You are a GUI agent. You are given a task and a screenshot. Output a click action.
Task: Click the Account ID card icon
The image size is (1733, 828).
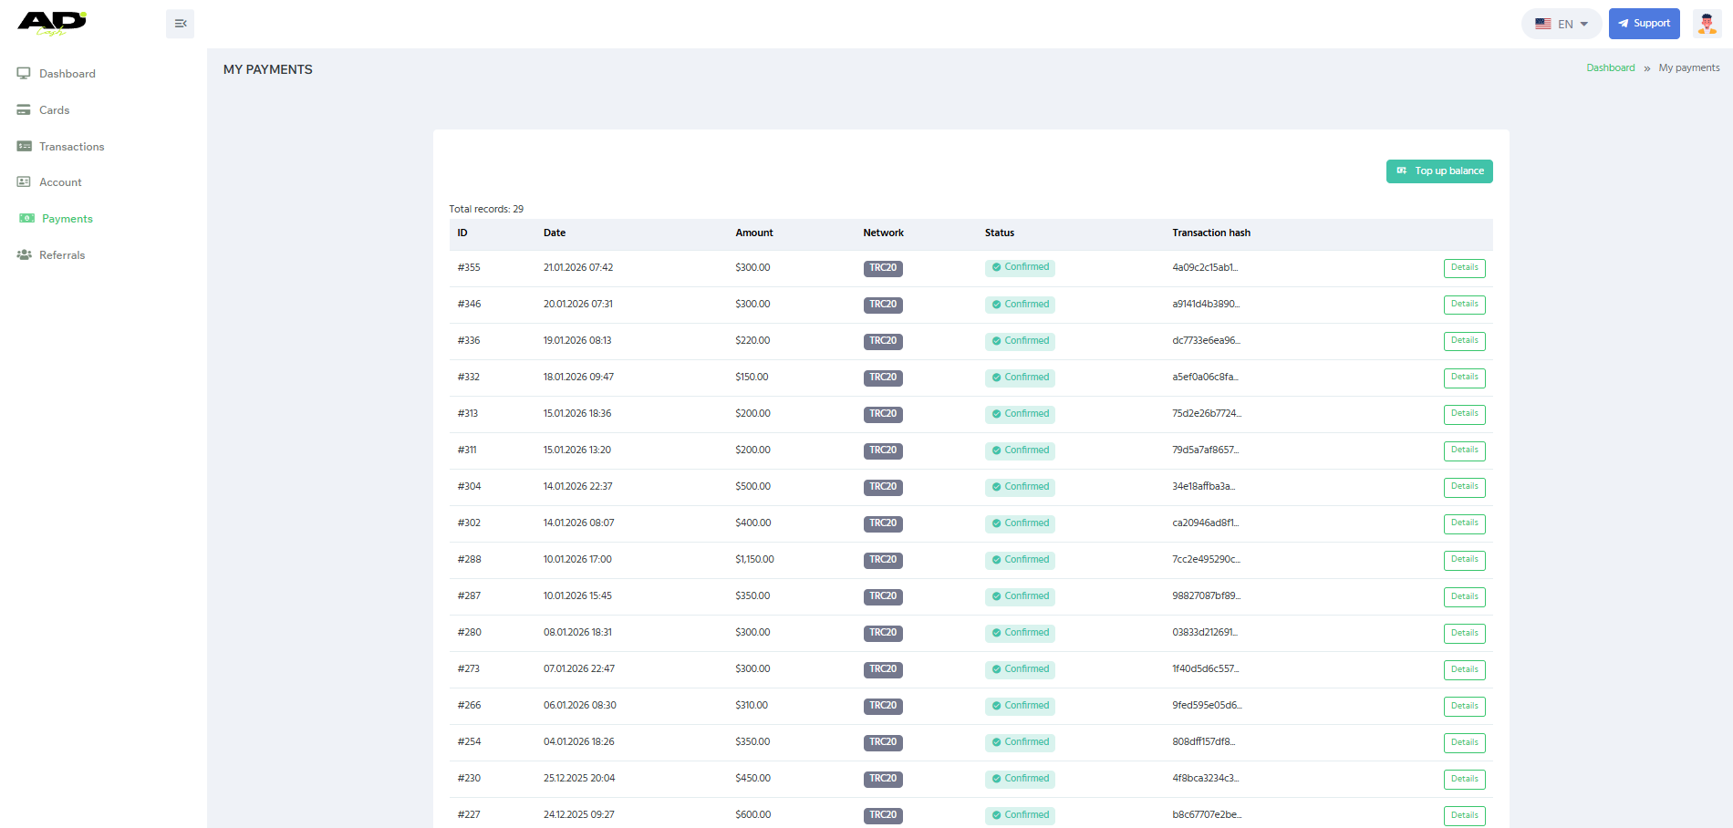24,182
